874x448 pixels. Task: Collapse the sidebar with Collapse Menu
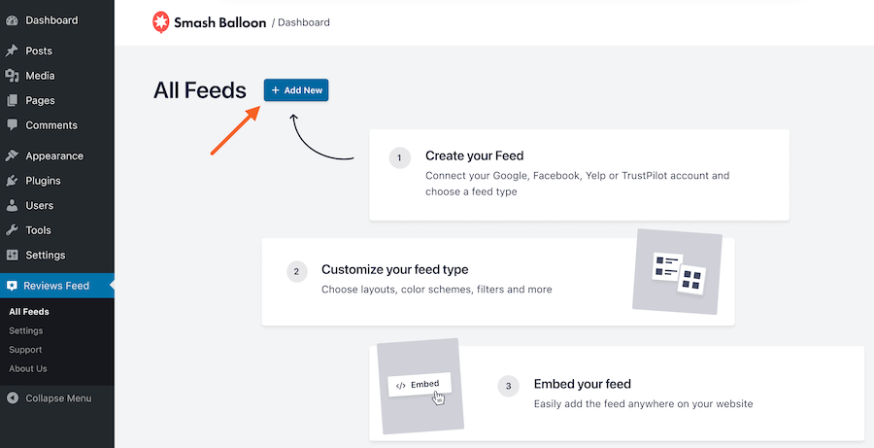click(x=57, y=398)
